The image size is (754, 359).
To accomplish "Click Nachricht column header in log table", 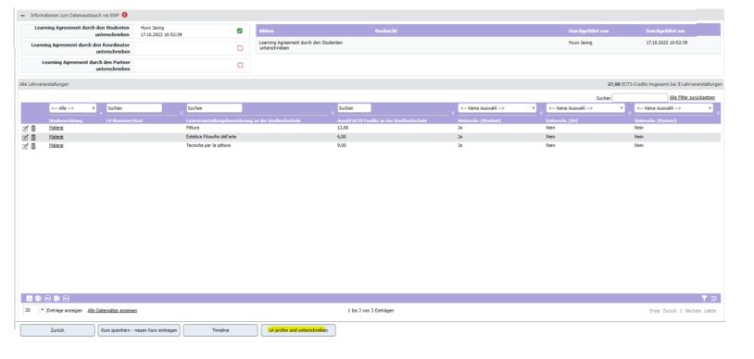I will 385,31.
